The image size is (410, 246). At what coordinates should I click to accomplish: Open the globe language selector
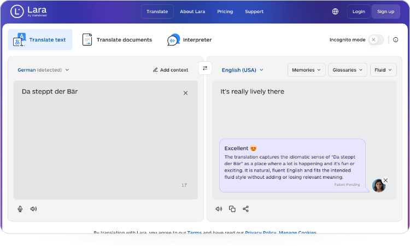tap(335, 11)
